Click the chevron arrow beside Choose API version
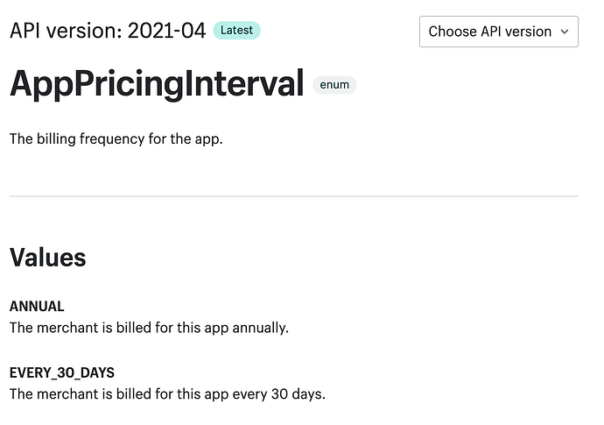The width and height of the screenshot is (604, 425). 565,32
